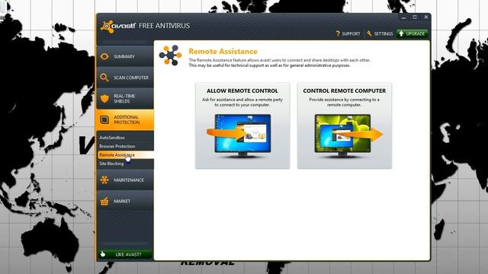Click the "Ask for assistance and allow" description
Screen dimensions: 488x274
(x=242, y=102)
